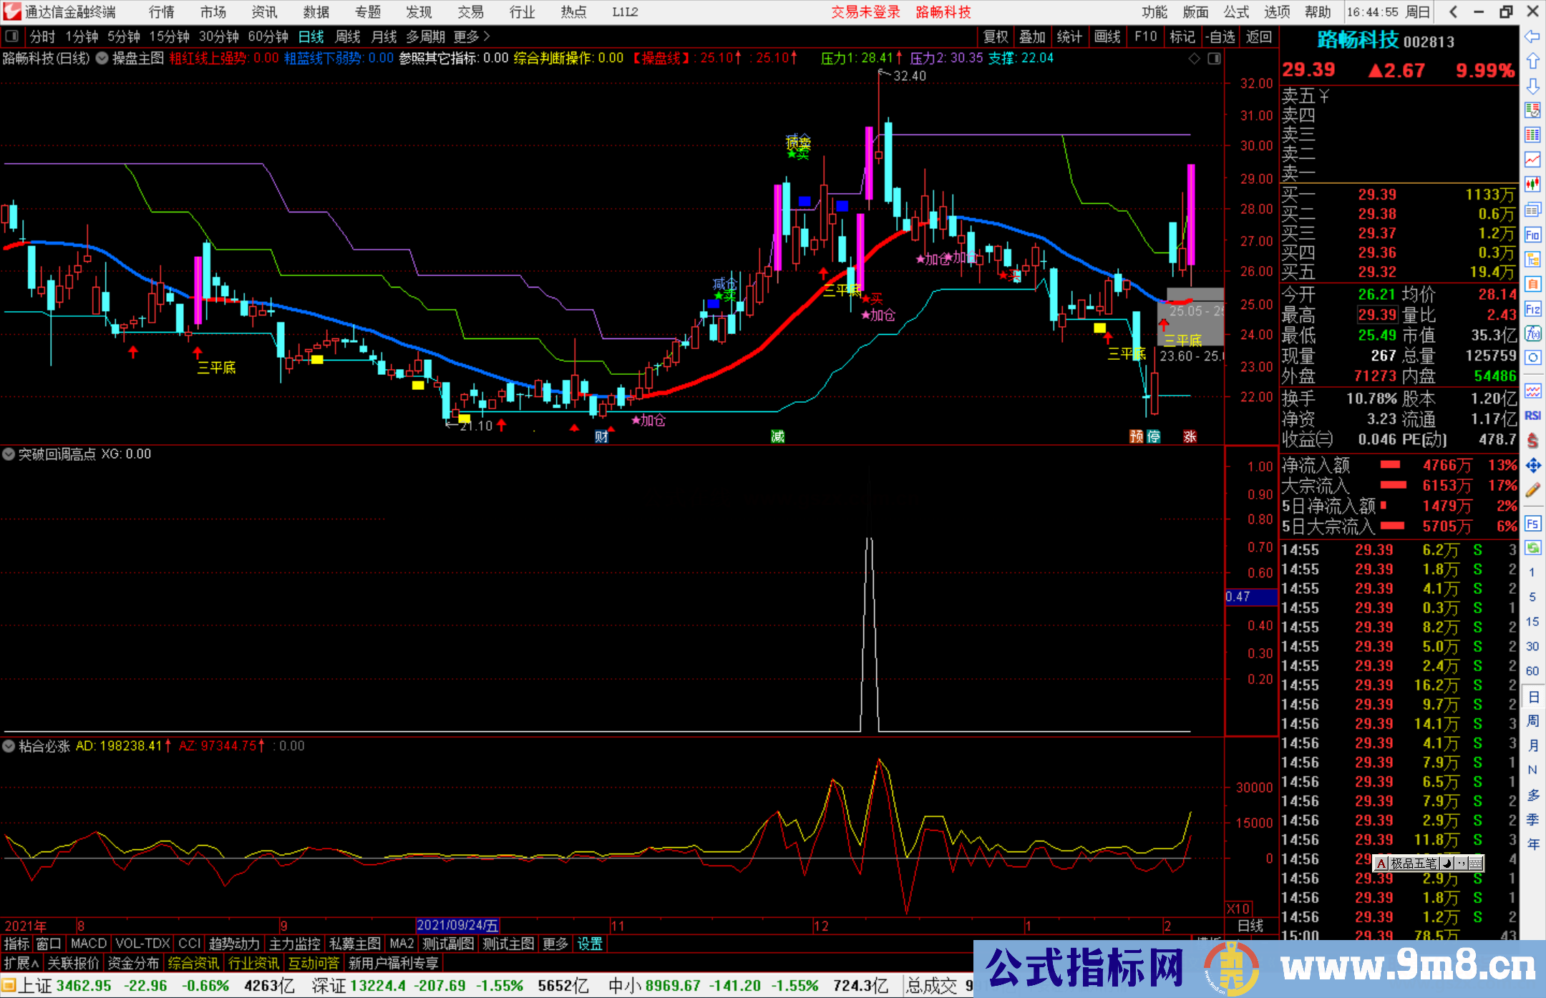This screenshot has height=998, width=1546.
Task: Open the f(x) formula sidebar icon
Action: (x=1532, y=333)
